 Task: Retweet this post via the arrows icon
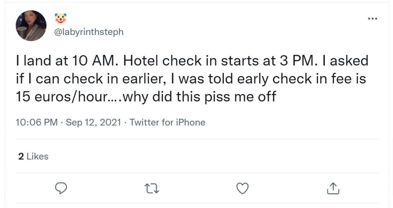(x=152, y=188)
